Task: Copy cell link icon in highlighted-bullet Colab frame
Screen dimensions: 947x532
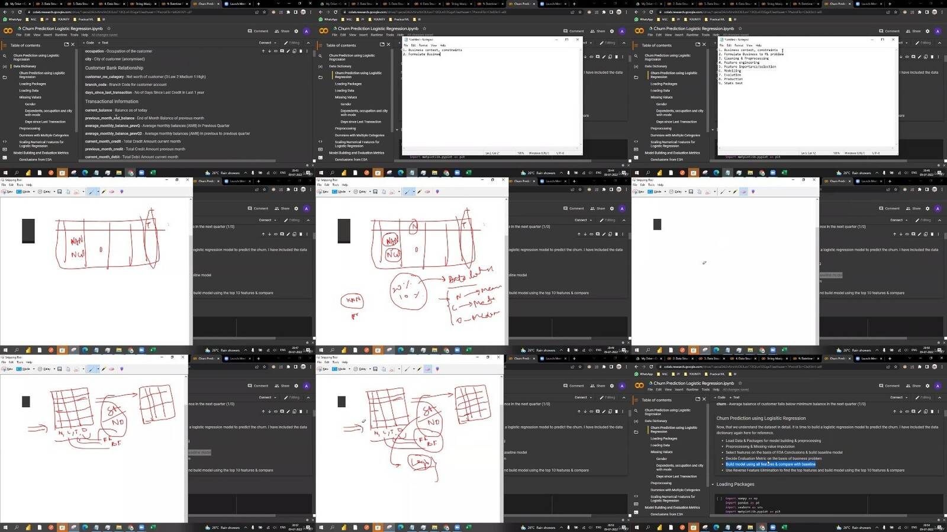Action: click(x=907, y=411)
